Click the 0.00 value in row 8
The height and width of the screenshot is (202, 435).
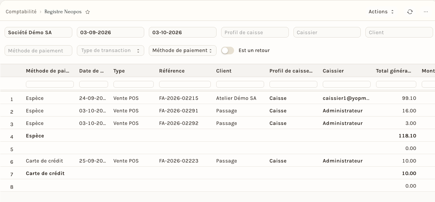tap(411, 186)
